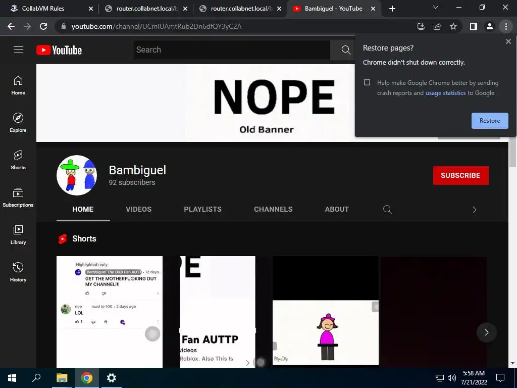Click the 92 subscribers text
517x388 pixels.
click(132, 182)
